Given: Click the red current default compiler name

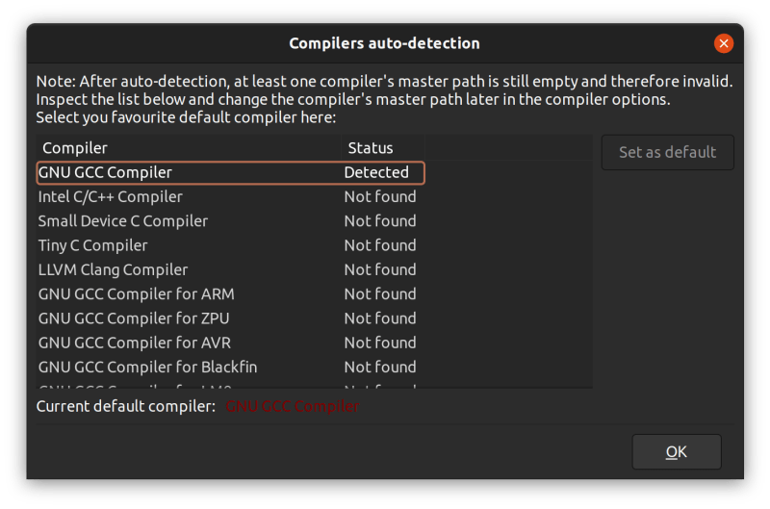Looking at the screenshot, I should 293,407.
